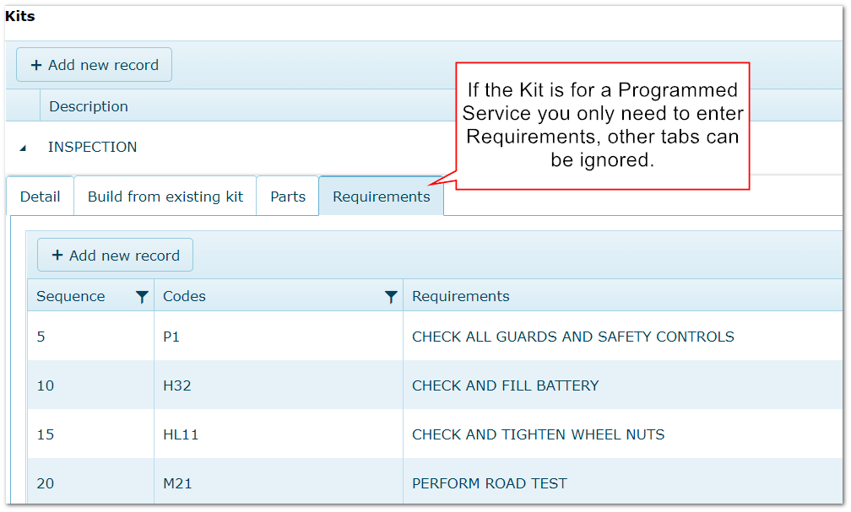This screenshot has width=851, height=512.
Task: Click the Sequence column header
Action: pos(71,296)
